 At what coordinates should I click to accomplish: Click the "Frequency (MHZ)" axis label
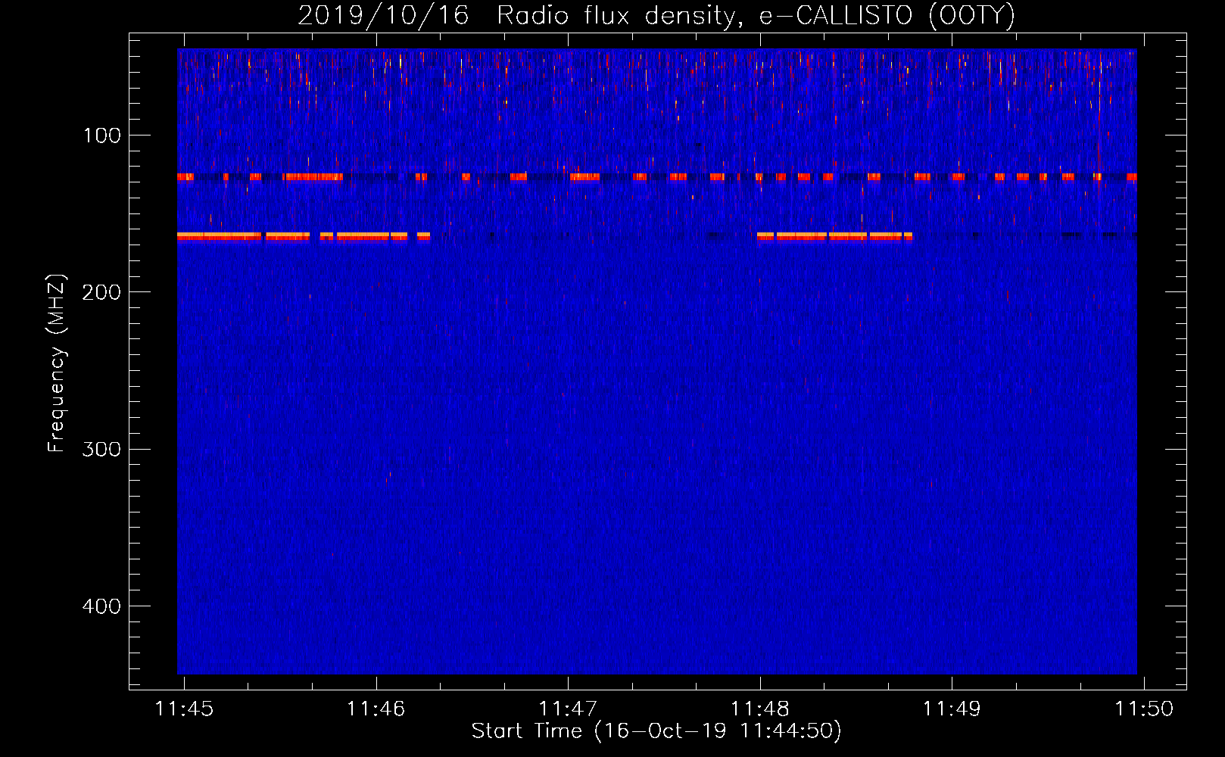[57, 363]
